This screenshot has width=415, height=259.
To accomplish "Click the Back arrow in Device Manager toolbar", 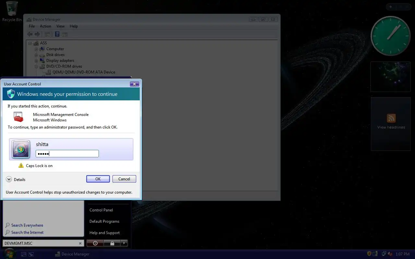I will (x=30, y=34).
